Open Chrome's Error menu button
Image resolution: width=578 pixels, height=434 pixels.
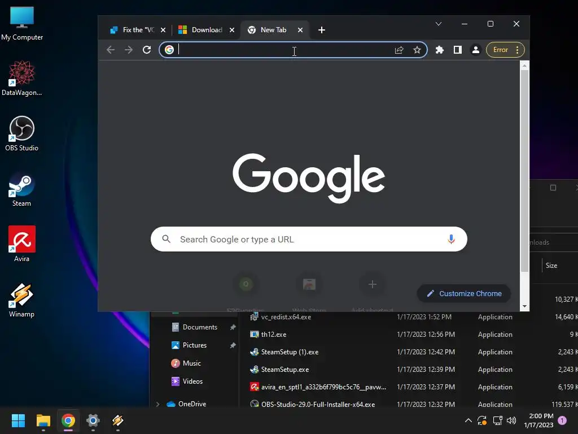(x=505, y=50)
